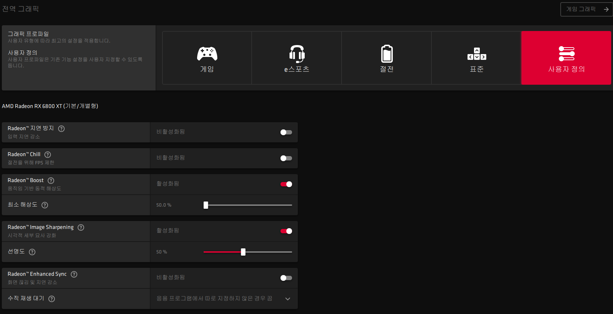Image resolution: width=613 pixels, height=314 pixels.
Task: Click the 50.0 % minimum resolution value
Action: click(x=164, y=205)
